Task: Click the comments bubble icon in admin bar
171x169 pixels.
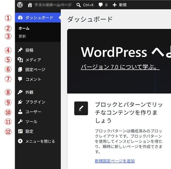Action: [101, 5]
